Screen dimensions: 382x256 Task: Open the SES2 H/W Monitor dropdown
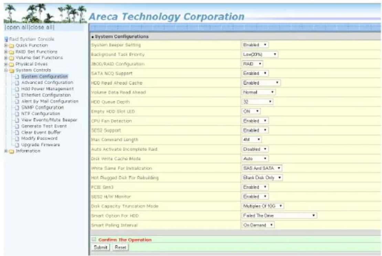[255, 197]
